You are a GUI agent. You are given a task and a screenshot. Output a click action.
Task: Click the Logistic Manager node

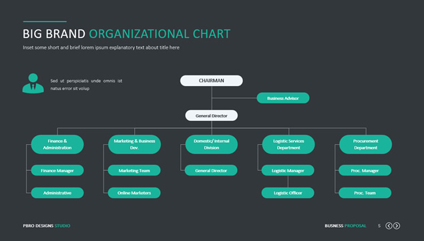point(288,170)
